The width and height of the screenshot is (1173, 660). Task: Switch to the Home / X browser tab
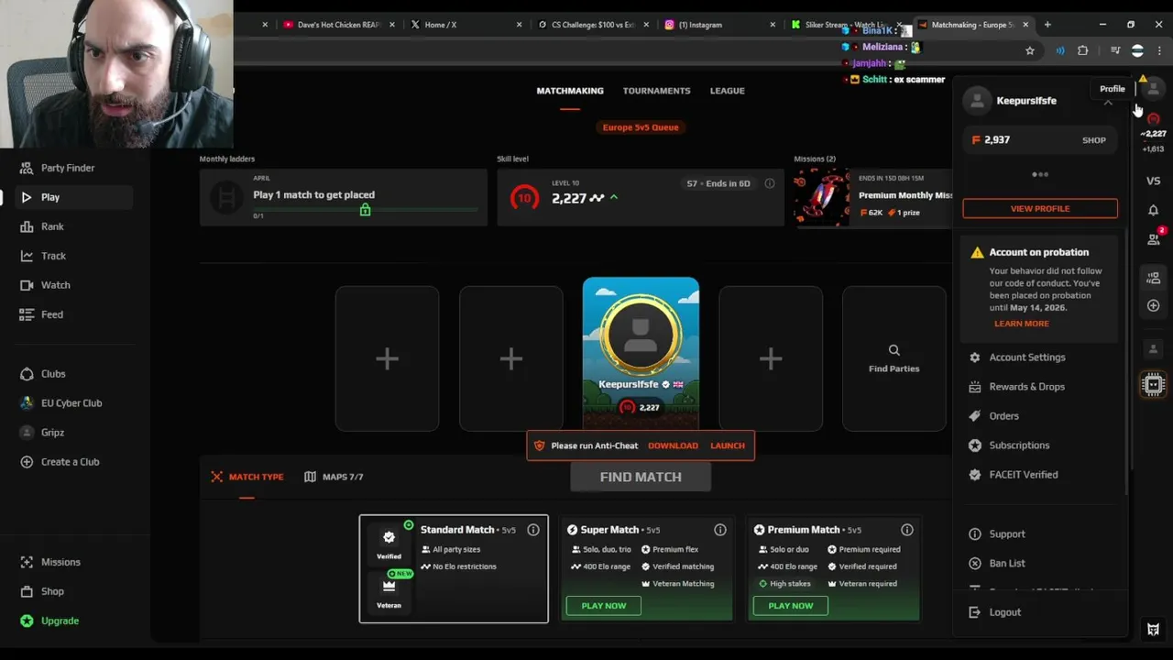pyautogui.click(x=467, y=25)
